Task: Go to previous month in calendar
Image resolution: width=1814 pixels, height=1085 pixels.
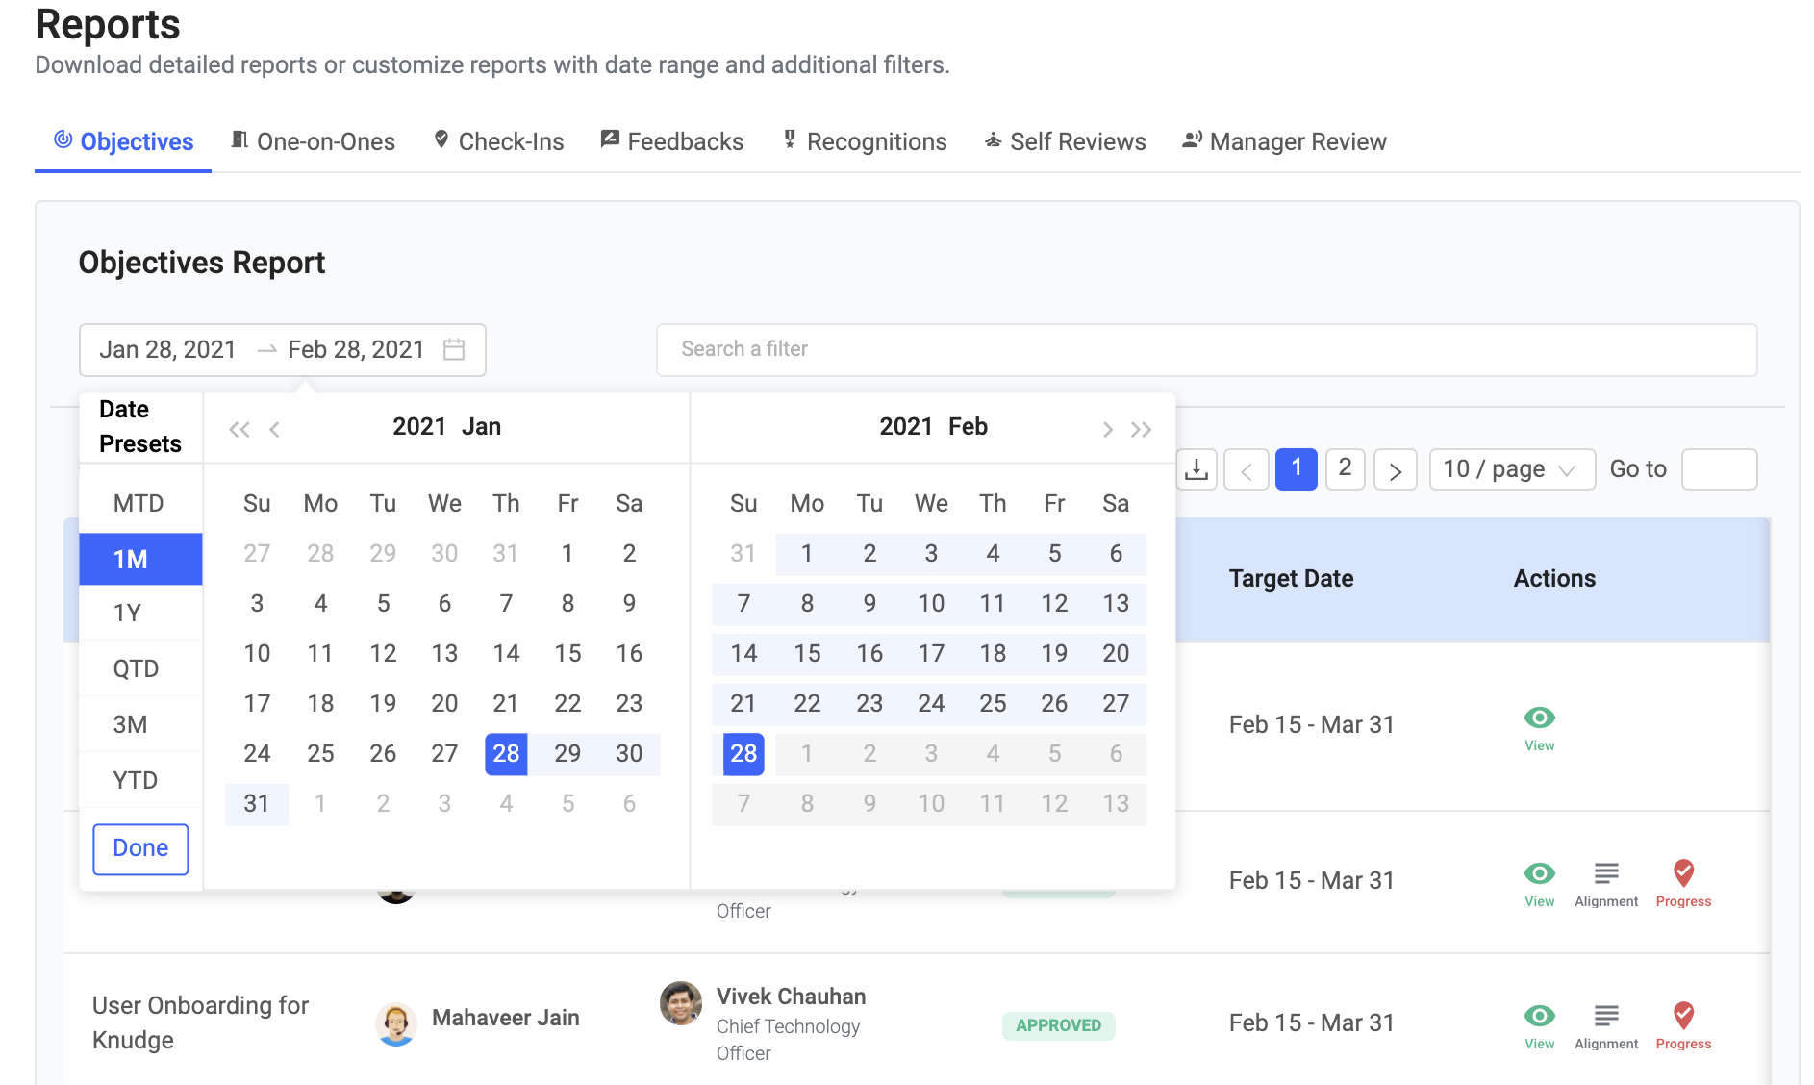Action: pos(275,429)
